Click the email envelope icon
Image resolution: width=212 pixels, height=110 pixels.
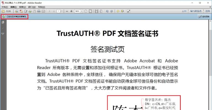click(43, 11)
